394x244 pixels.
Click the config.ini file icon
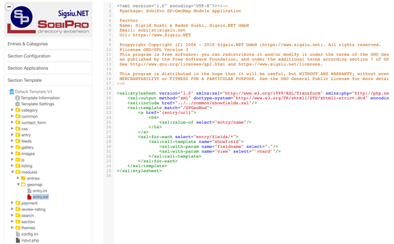[x=18, y=234]
